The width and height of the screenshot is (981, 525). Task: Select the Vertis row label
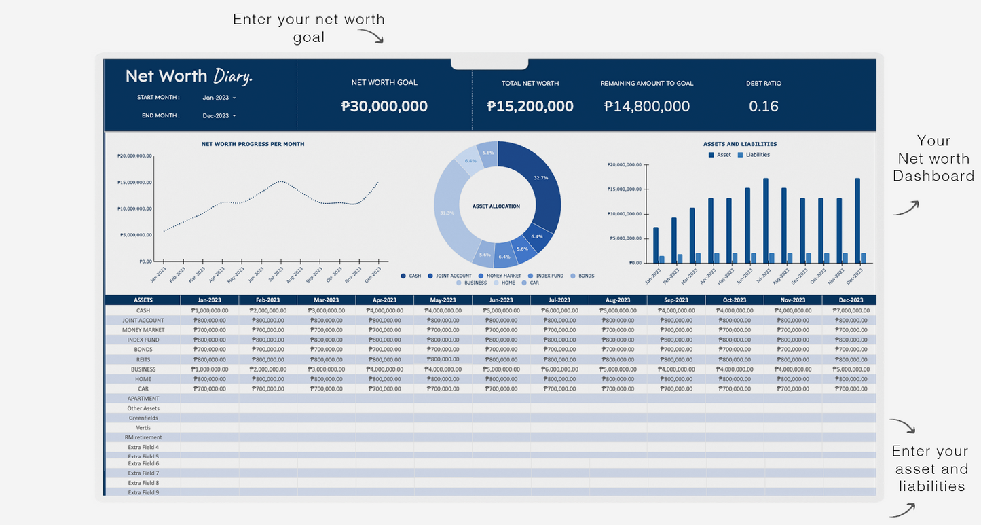tap(143, 428)
